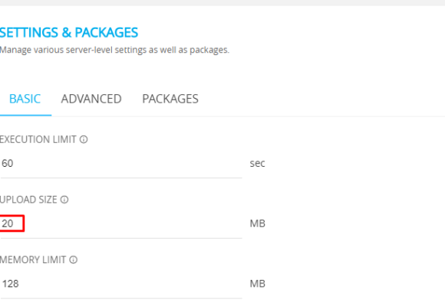445x306 pixels.
Task: Open the Execution Limit info icon
Action: point(84,139)
